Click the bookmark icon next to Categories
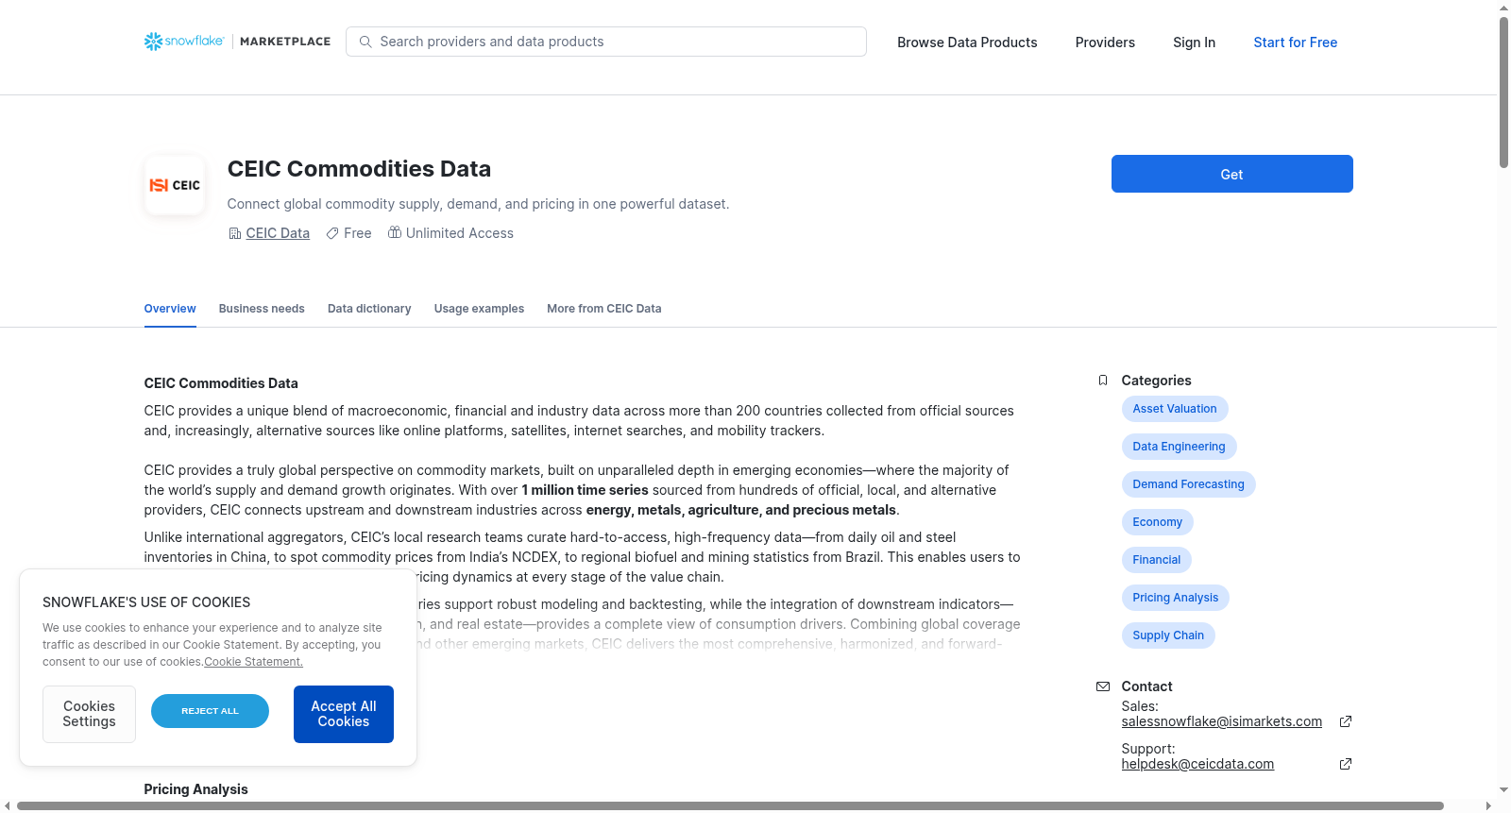The height and width of the screenshot is (813, 1511). [1103, 381]
